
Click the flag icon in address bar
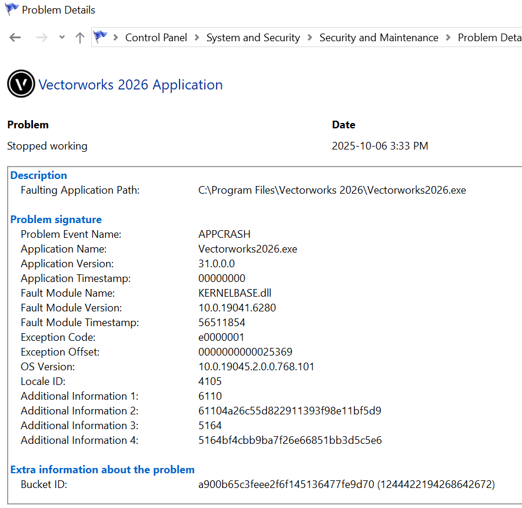pyautogui.click(x=101, y=37)
